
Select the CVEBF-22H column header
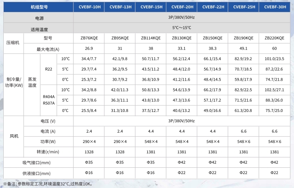click(x=213, y=7)
